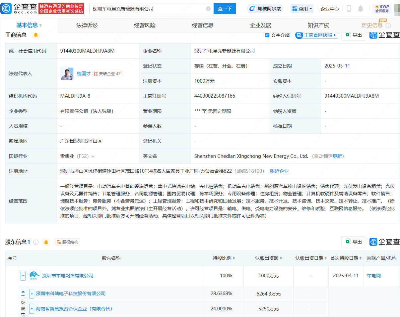The image size is (400, 317).
Task: Switch to 知识产权 tab
Action: (x=318, y=25)
